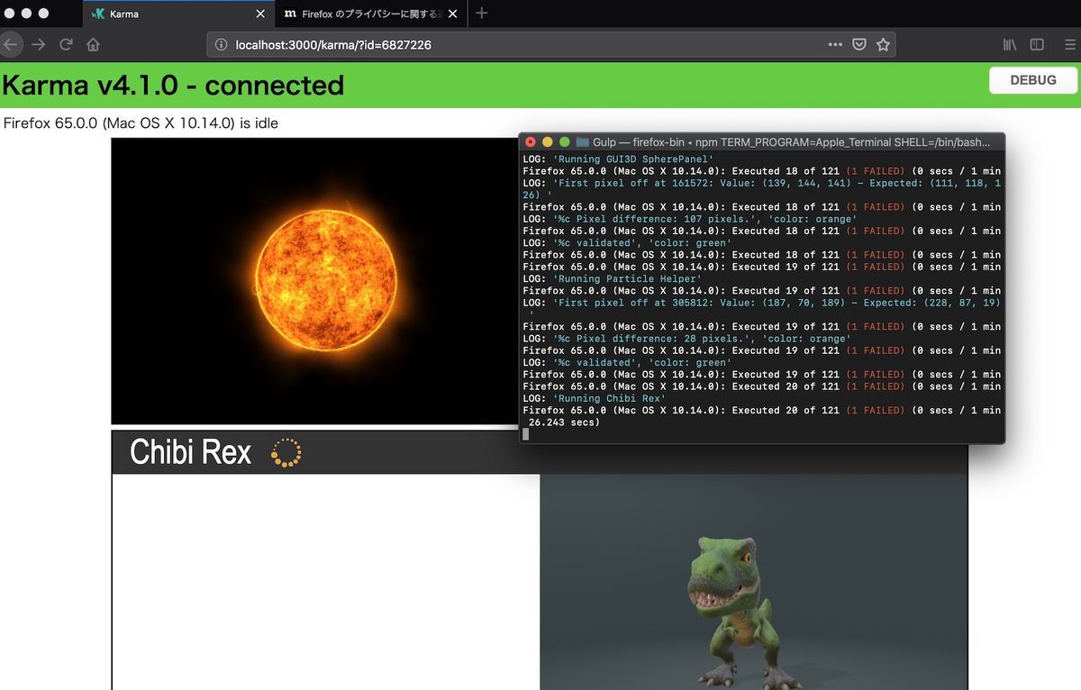
Task: Close the Karma tab
Action: click(261, 14)
